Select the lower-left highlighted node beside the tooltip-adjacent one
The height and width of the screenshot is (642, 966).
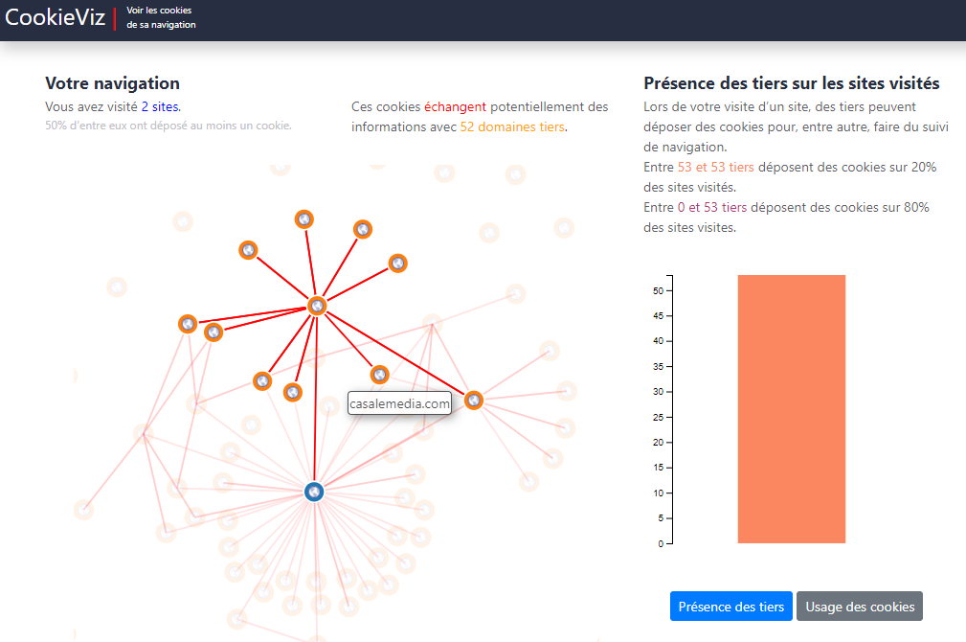click(262, 380)
